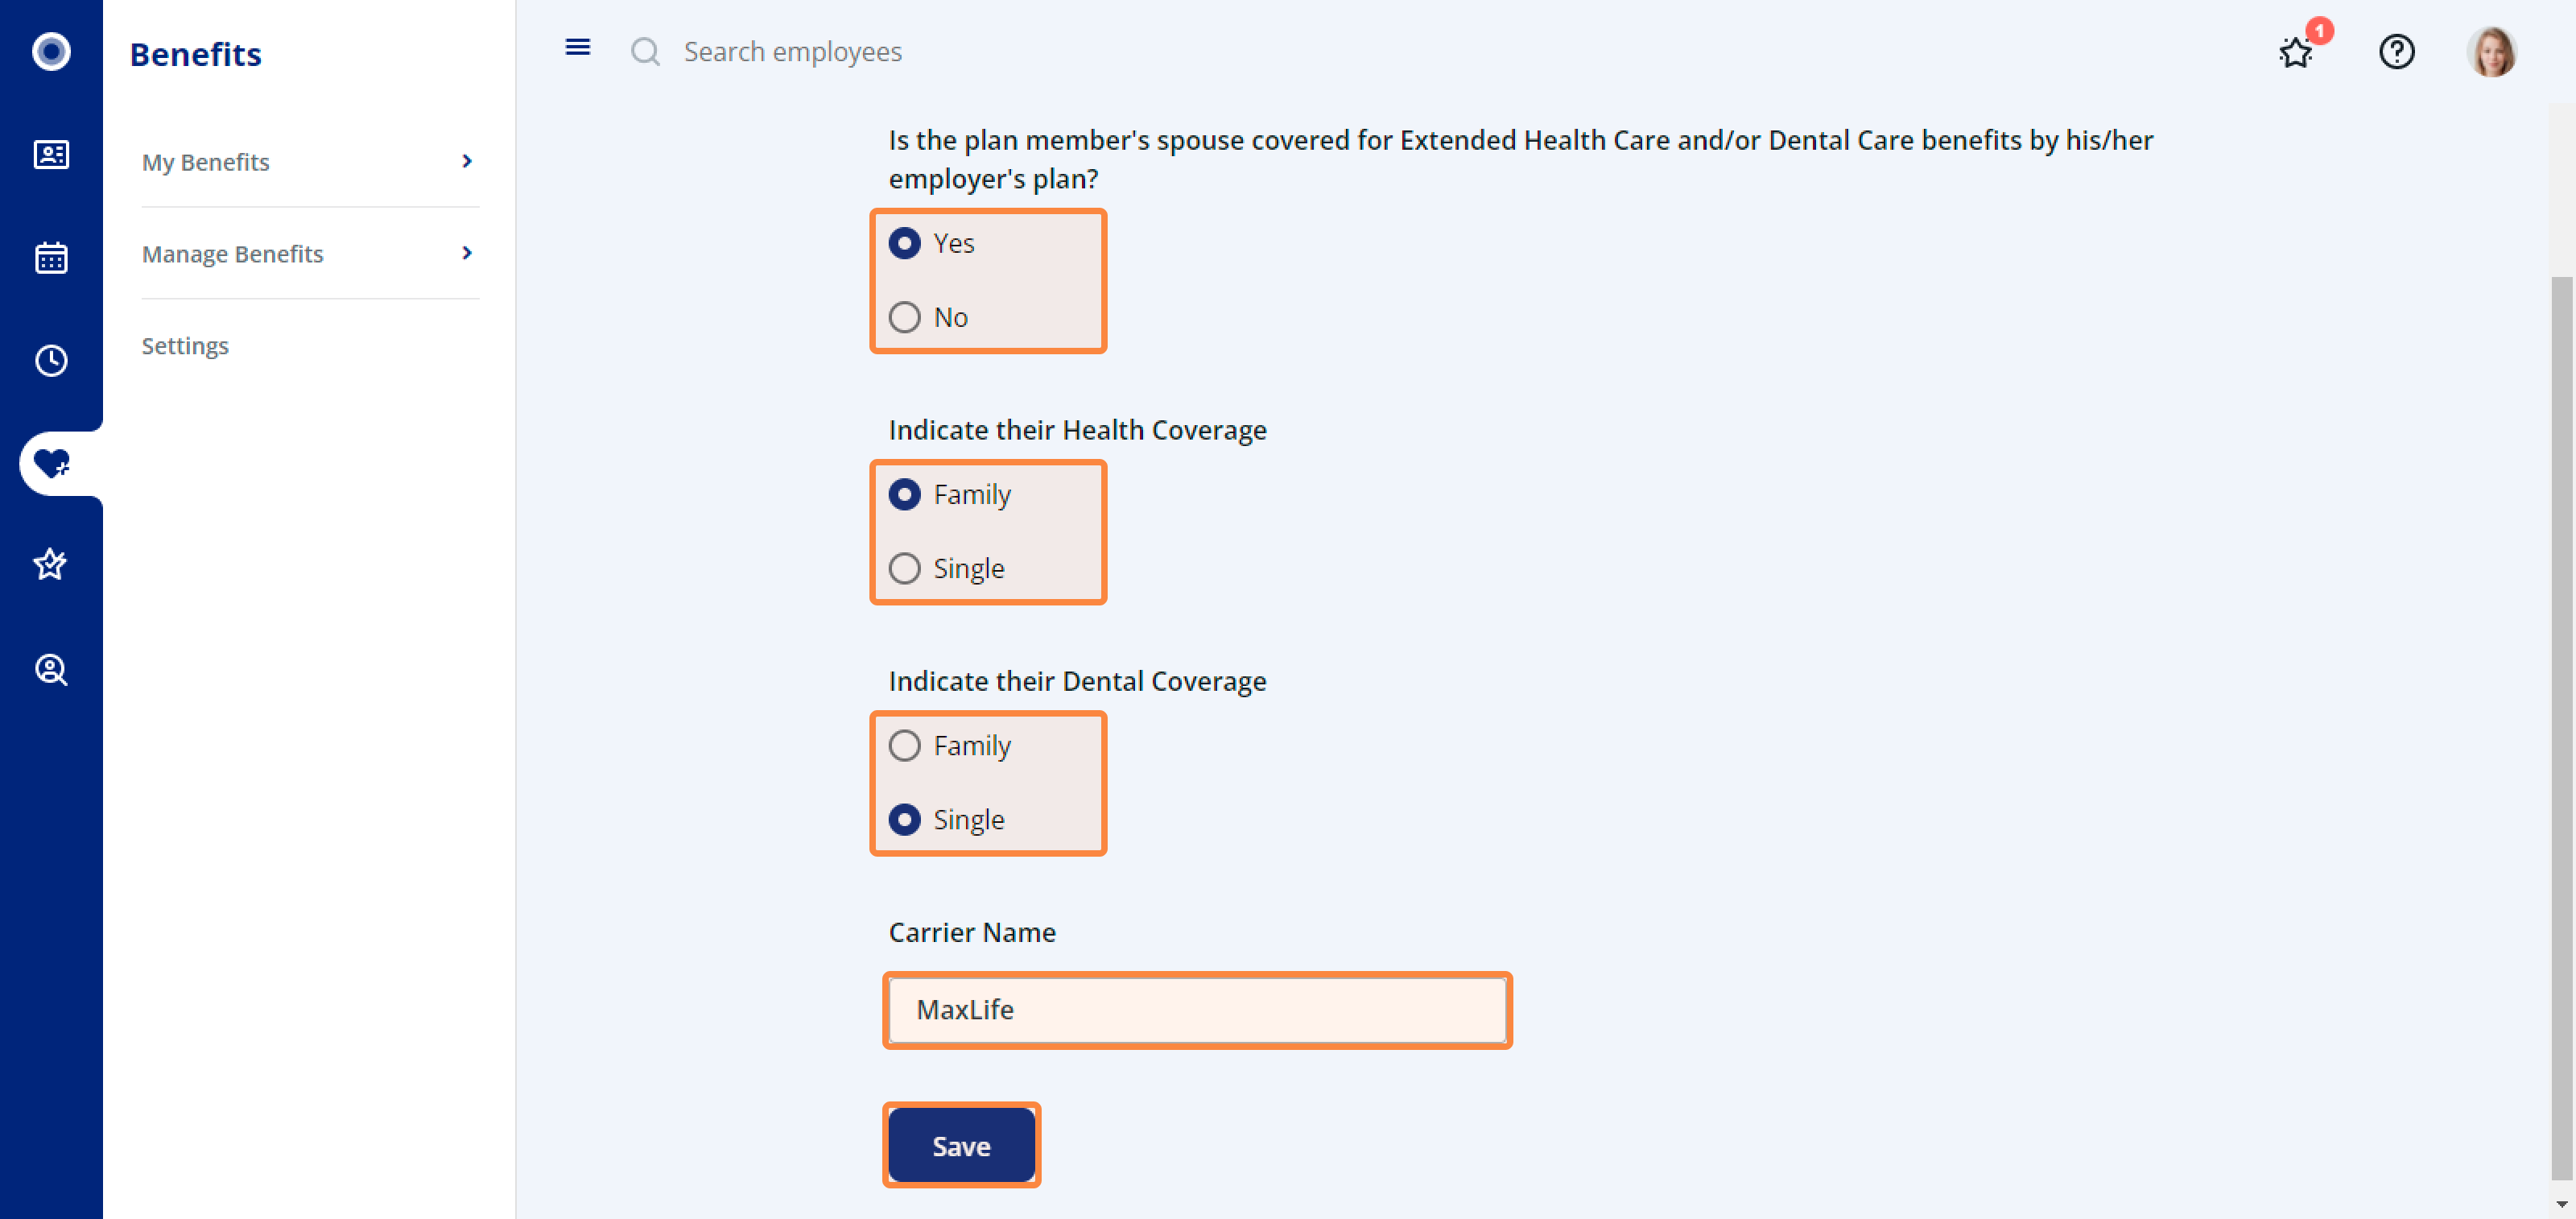Open the employee profile card sidebar icon
This screenshot has width=2576, height=1219.
pyautogui.click(x=51, y=154)
